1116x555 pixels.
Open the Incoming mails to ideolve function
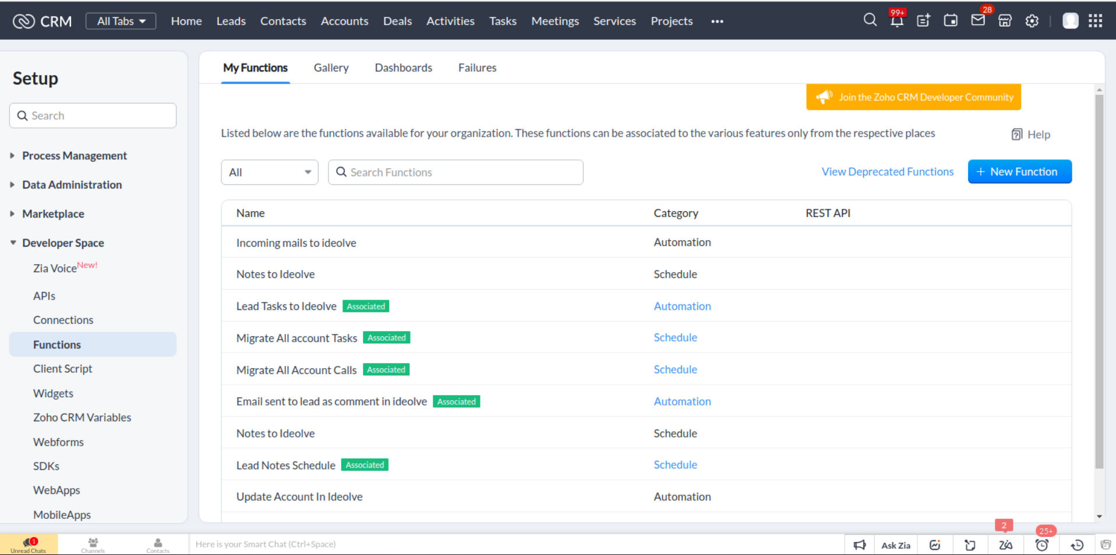coord(296,243)
